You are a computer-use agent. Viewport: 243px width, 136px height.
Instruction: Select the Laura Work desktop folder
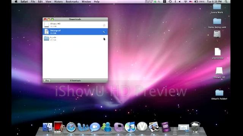(217, 8)
